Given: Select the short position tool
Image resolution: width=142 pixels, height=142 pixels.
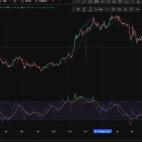Looking at the screenshot, I should (x=120, y=1).
